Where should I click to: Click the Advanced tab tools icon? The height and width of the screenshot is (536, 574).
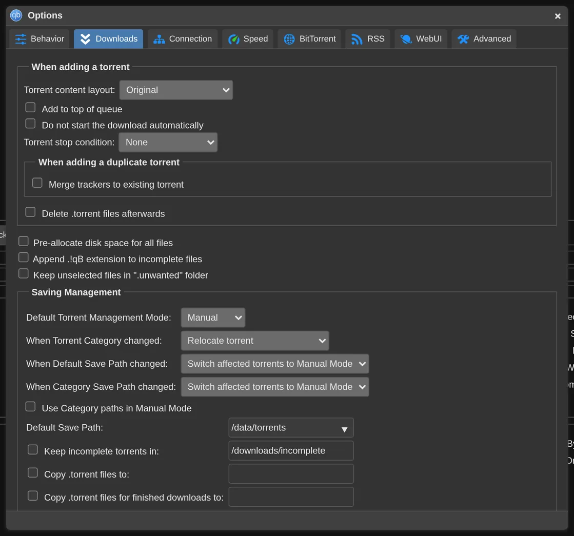[463, 39]
